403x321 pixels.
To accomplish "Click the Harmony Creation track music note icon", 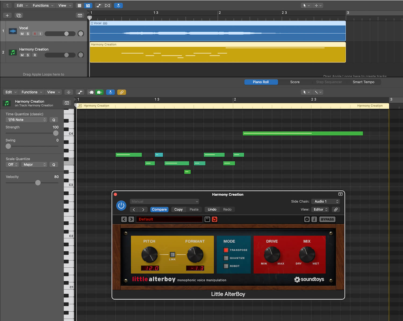I will pyautogui.click(x=13, y=52).
